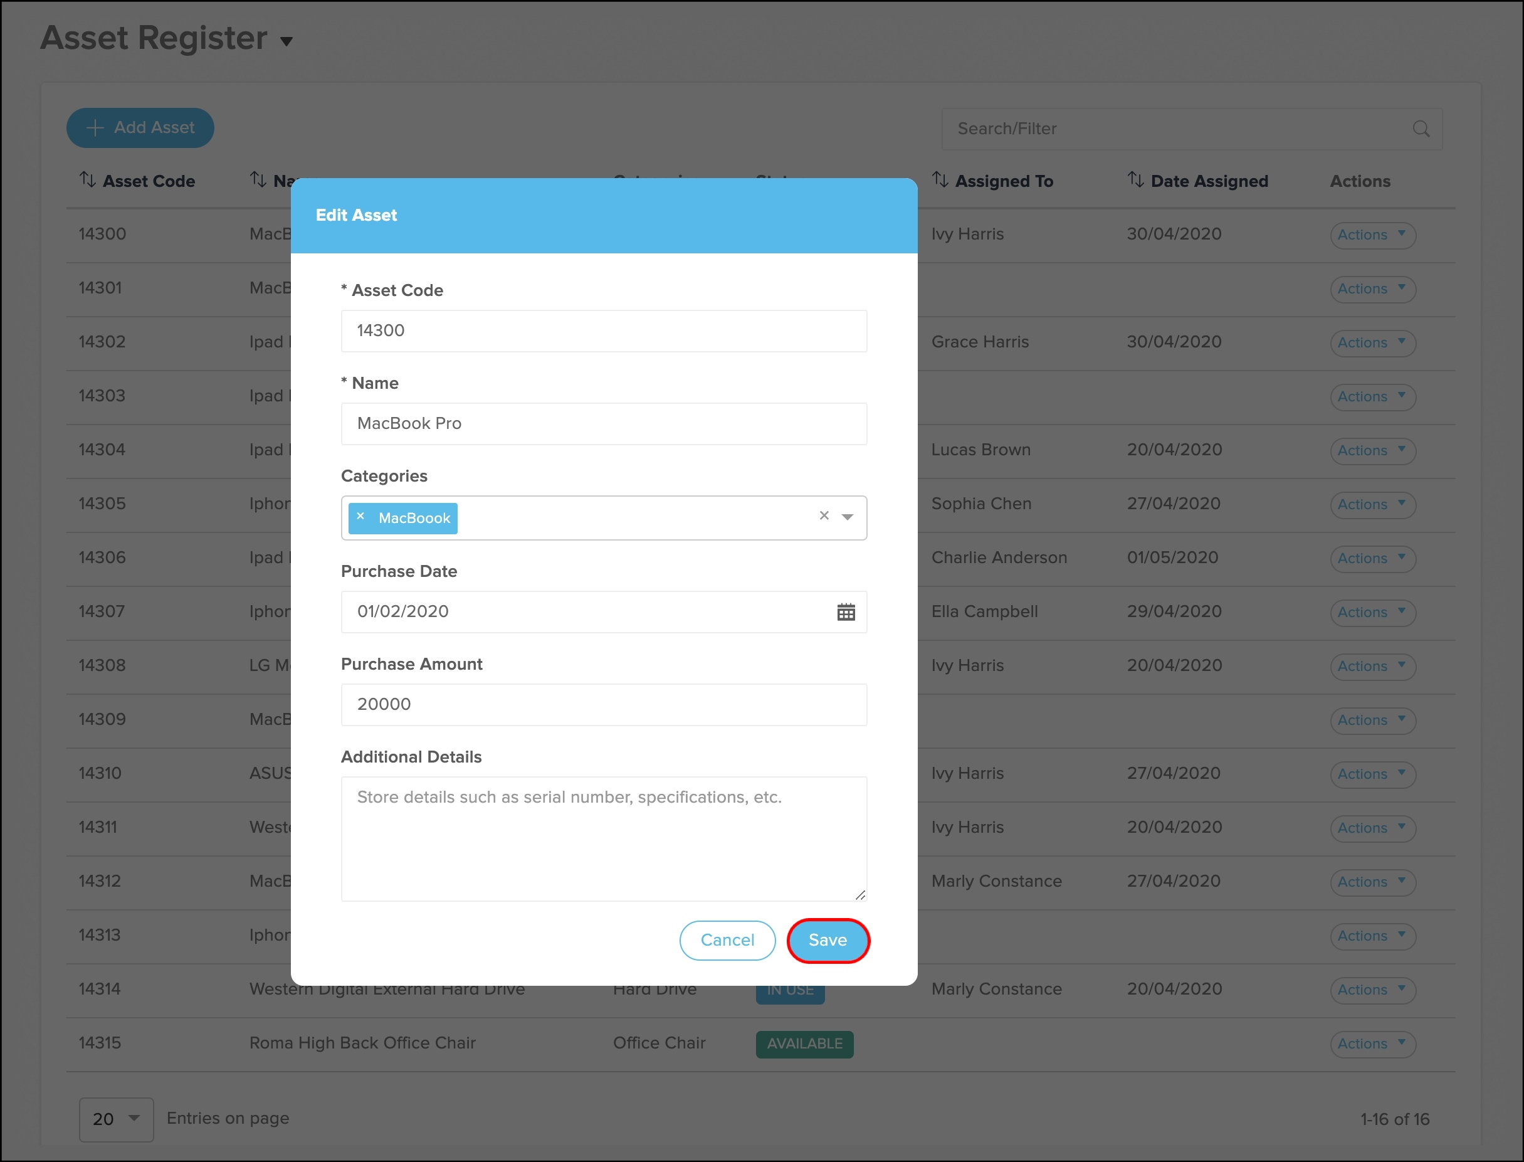
Task: Click the Purchase Amount field
Action: tap(603, 704)
